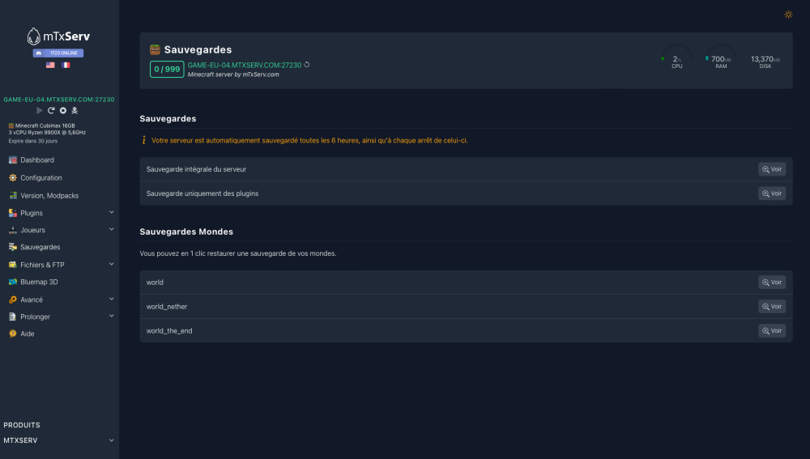Switch language with the French flag

click(66, 65)
